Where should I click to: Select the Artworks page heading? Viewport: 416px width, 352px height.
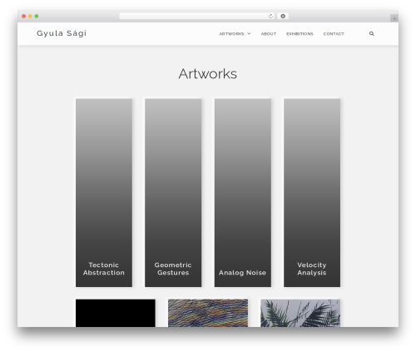tap(208, 74)
